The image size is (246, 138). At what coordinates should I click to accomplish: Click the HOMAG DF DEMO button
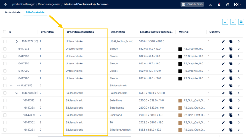click(x=192, y=4)
